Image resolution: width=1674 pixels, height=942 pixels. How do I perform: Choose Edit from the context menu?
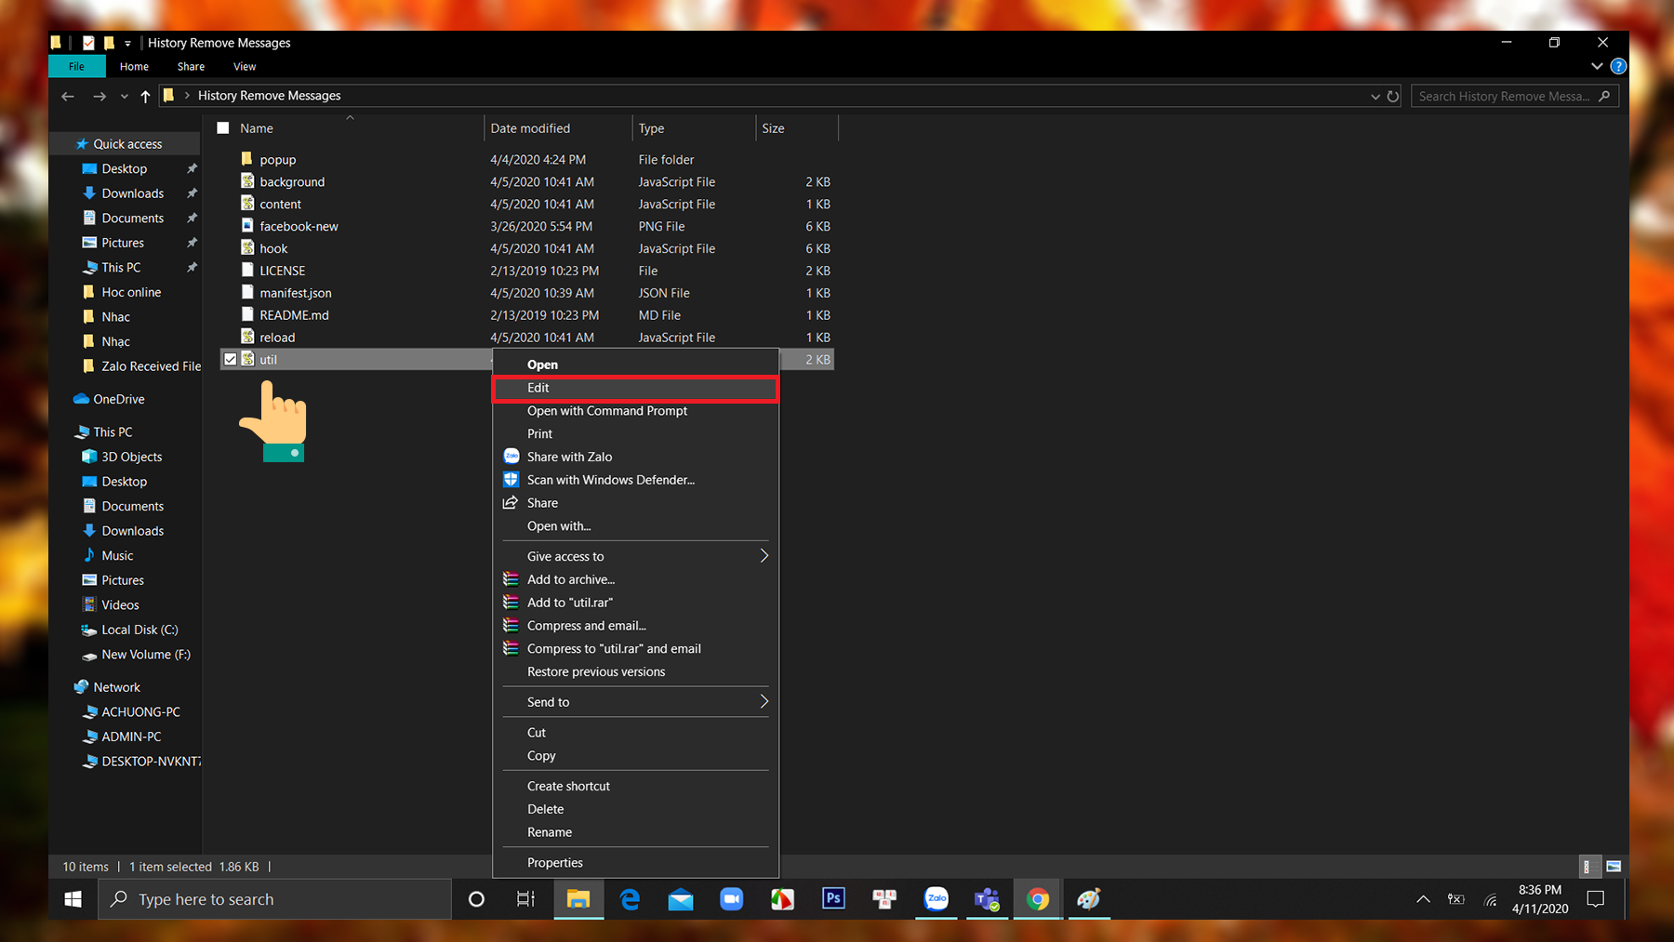point(538,388)
